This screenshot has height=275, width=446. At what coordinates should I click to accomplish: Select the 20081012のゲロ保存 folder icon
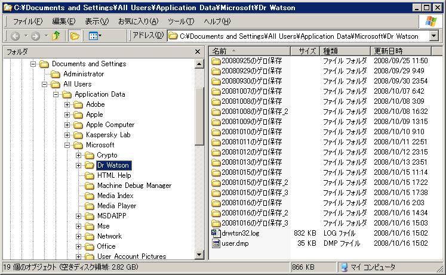click(216, 152)
